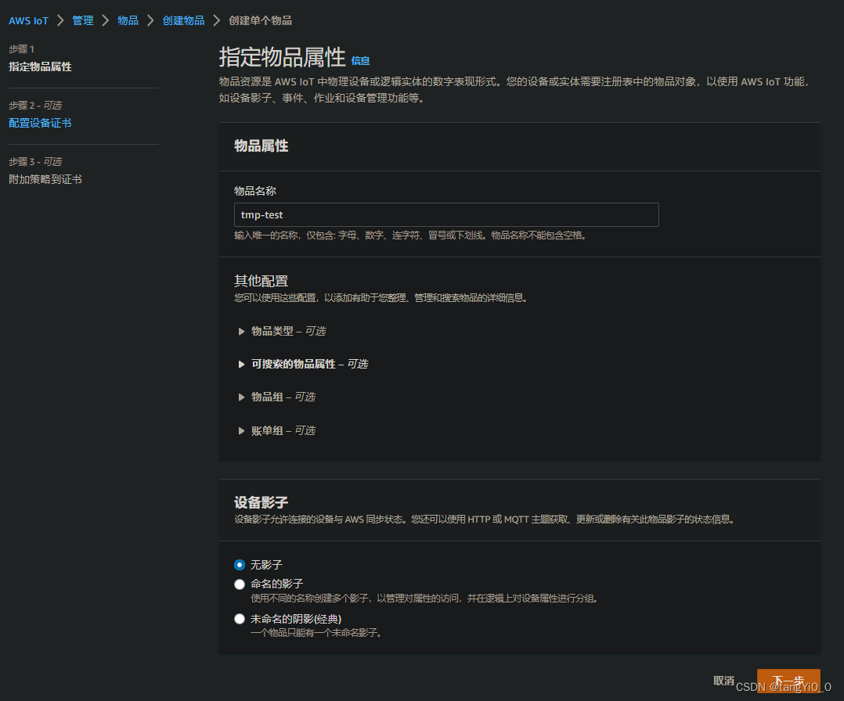Image resolution: width=844 pixels, height=701 pixels.
Task: Expand 可搜索的物品属性 section
Action: click(x=310, y=364)
